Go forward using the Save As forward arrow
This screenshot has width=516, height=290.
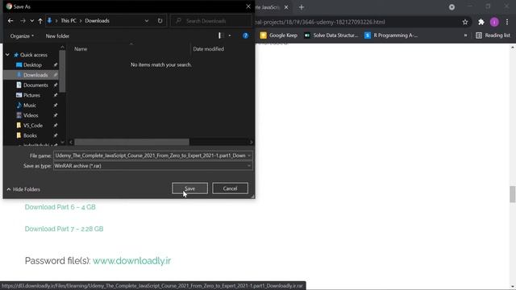point(23,21)
